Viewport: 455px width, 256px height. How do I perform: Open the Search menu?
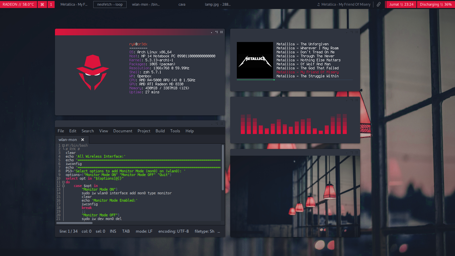[88, 131]
